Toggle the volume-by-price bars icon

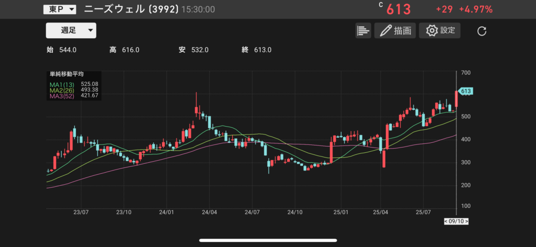click(363, 31)
